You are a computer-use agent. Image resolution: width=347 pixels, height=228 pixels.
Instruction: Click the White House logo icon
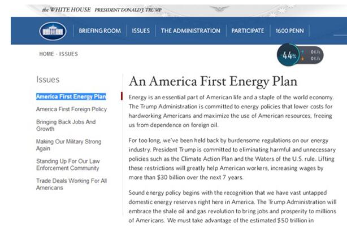click(x=53, y=31)
